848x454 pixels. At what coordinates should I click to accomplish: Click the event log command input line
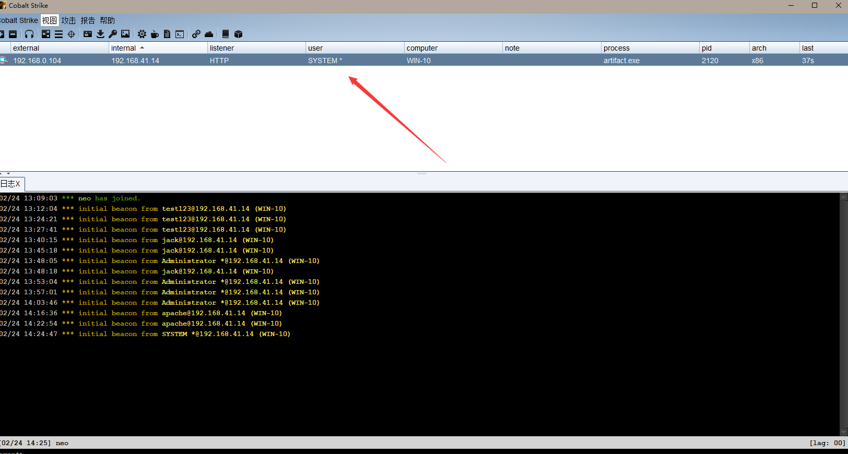click(424, 451)
